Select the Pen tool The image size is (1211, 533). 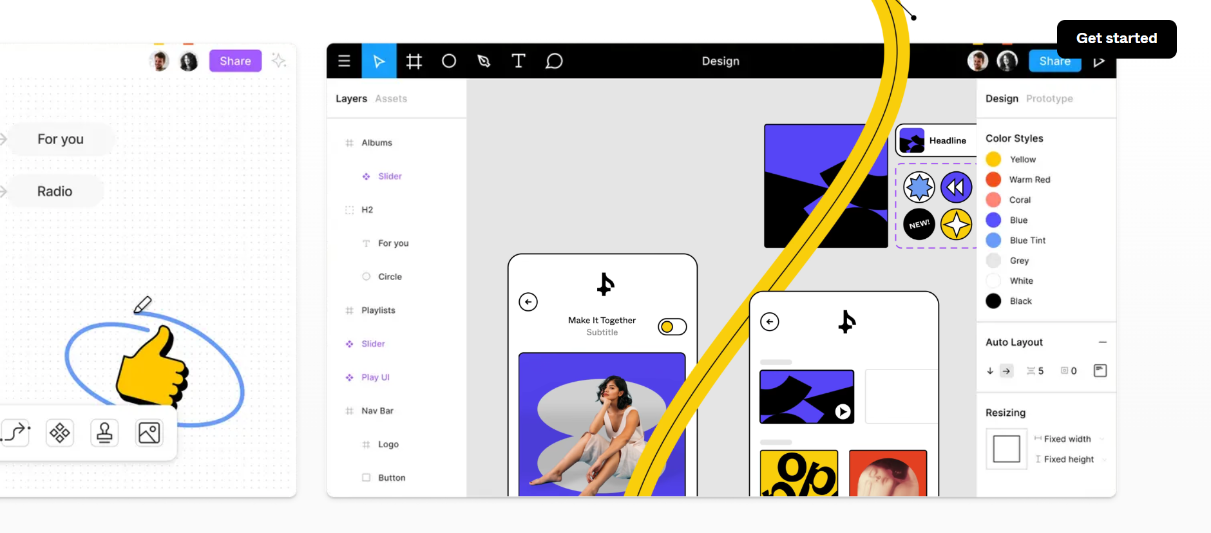pos(484,61)
